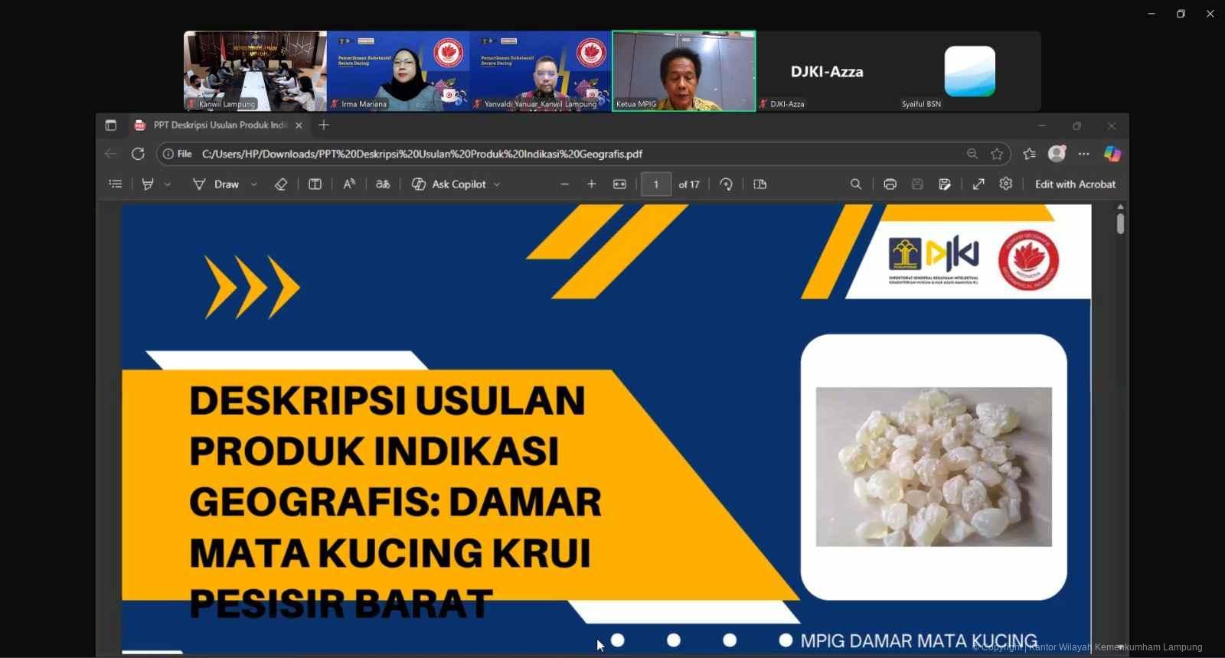Toggle Fit to width page view
Viewport: 1225px width, 658px height.
[619, 184]
